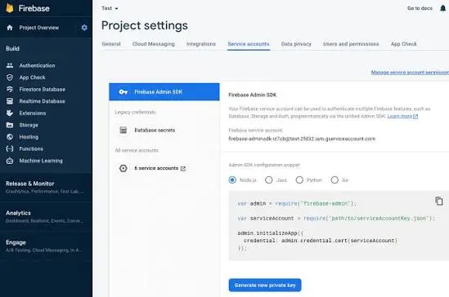Image resolution: width=449 pixels, height=297 pixels.
Task: Open Authentication in the sidebar
Action: [38, 65]
